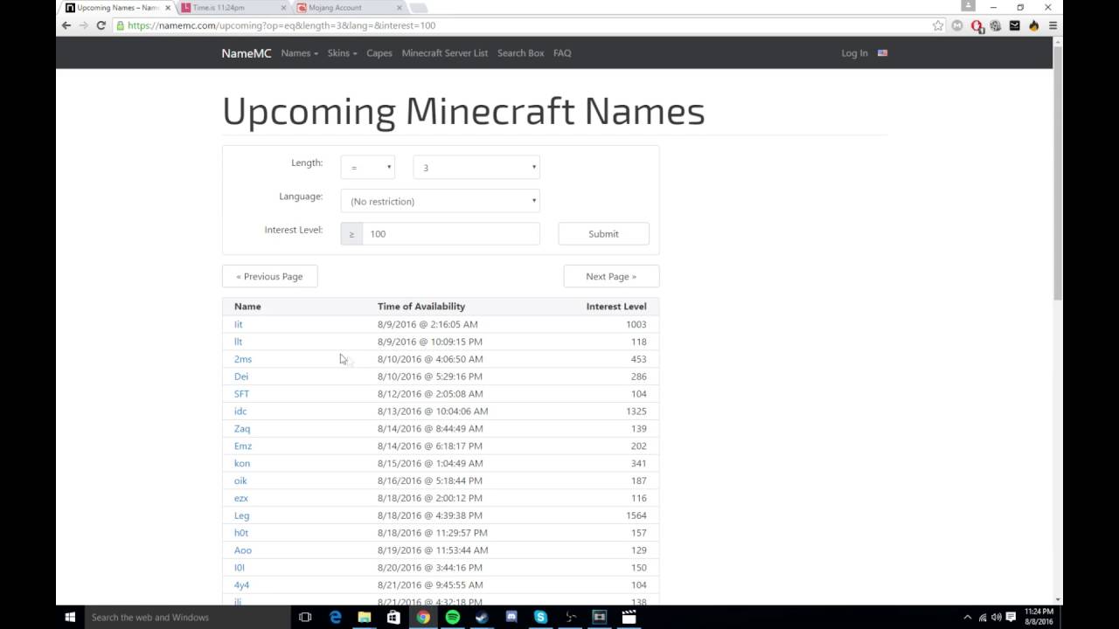Open the name link 'oik'
Viewport: 1119px width, 629px height.
click(240, 480)
